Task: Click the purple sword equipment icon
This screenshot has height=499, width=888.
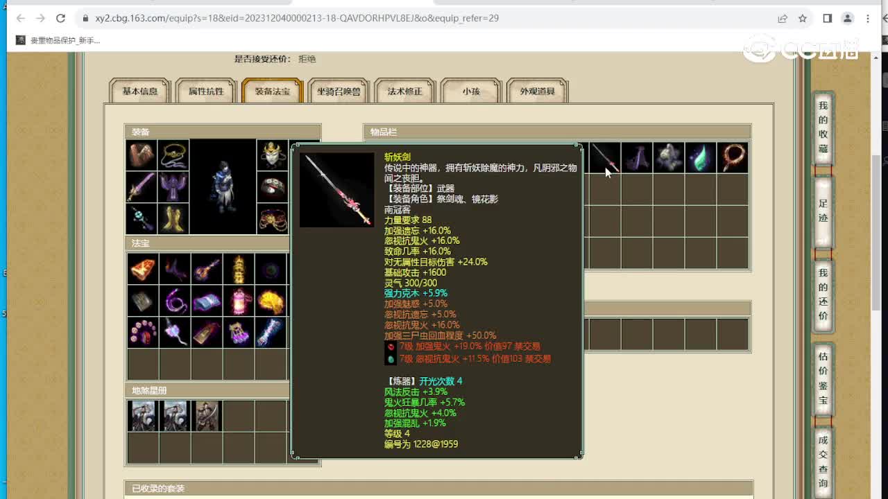Action: pyautogui.click(x=142, y=187)
